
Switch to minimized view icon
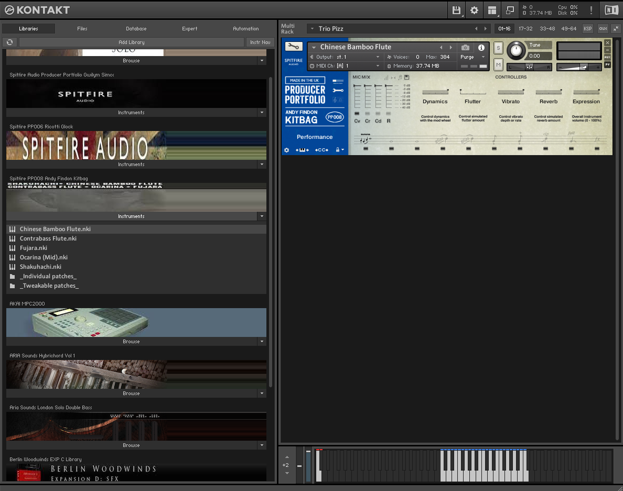[510, 10]
